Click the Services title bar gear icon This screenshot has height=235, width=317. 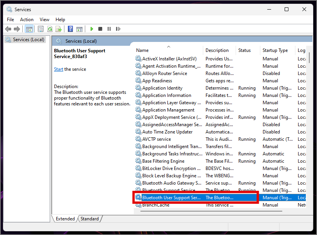click(x=9, y=9)
